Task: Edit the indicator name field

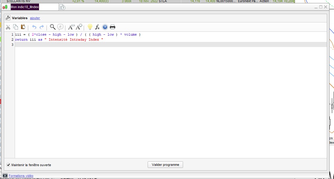Action: pyautogui.click(x=34, y=7)
